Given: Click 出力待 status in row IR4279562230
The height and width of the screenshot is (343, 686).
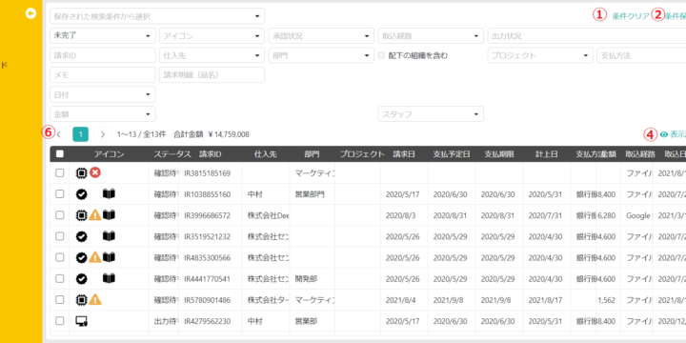Looking at the screenshot, I should coord(166,321).
